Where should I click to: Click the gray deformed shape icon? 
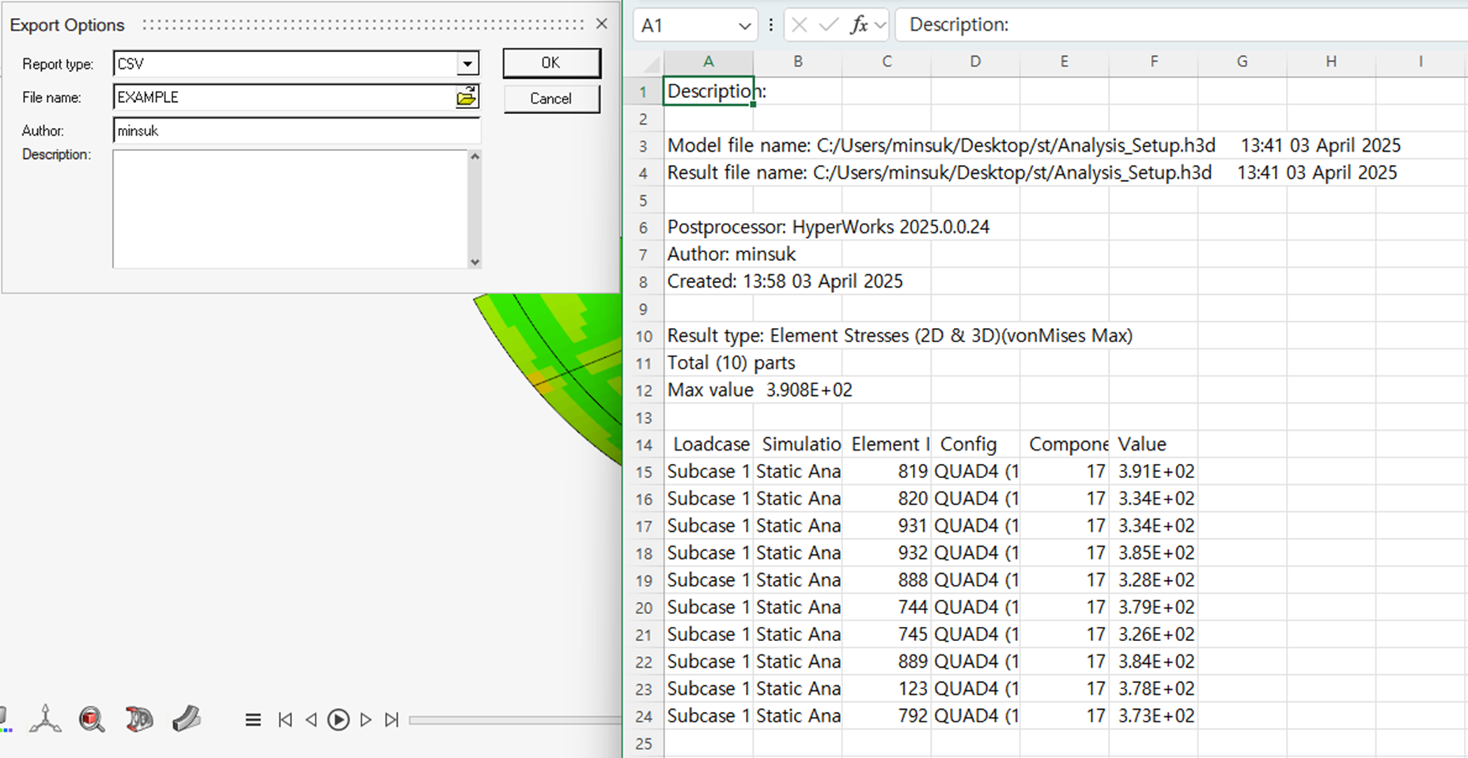point(187,718)
